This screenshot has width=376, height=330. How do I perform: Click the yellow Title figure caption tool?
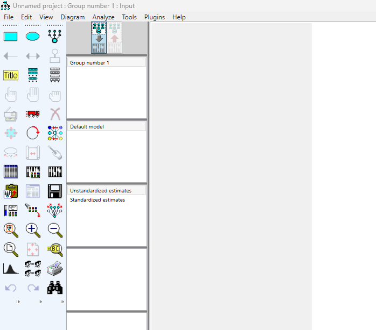pyautogui.click(x=11, y=75)
